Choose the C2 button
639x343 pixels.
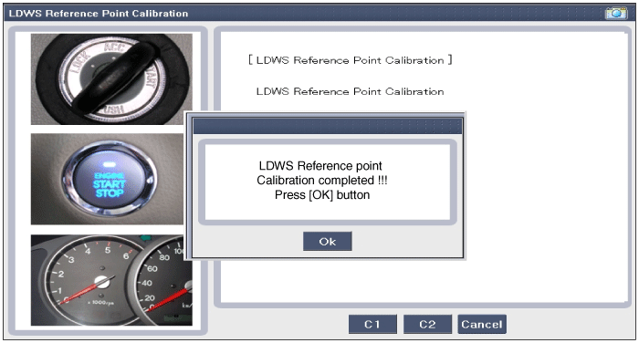pos(427,324)
